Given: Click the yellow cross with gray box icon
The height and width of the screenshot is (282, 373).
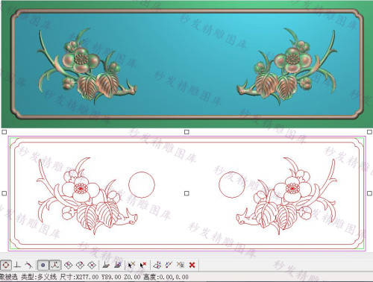Looking at the screenshot, I should (x=181, y=265).
